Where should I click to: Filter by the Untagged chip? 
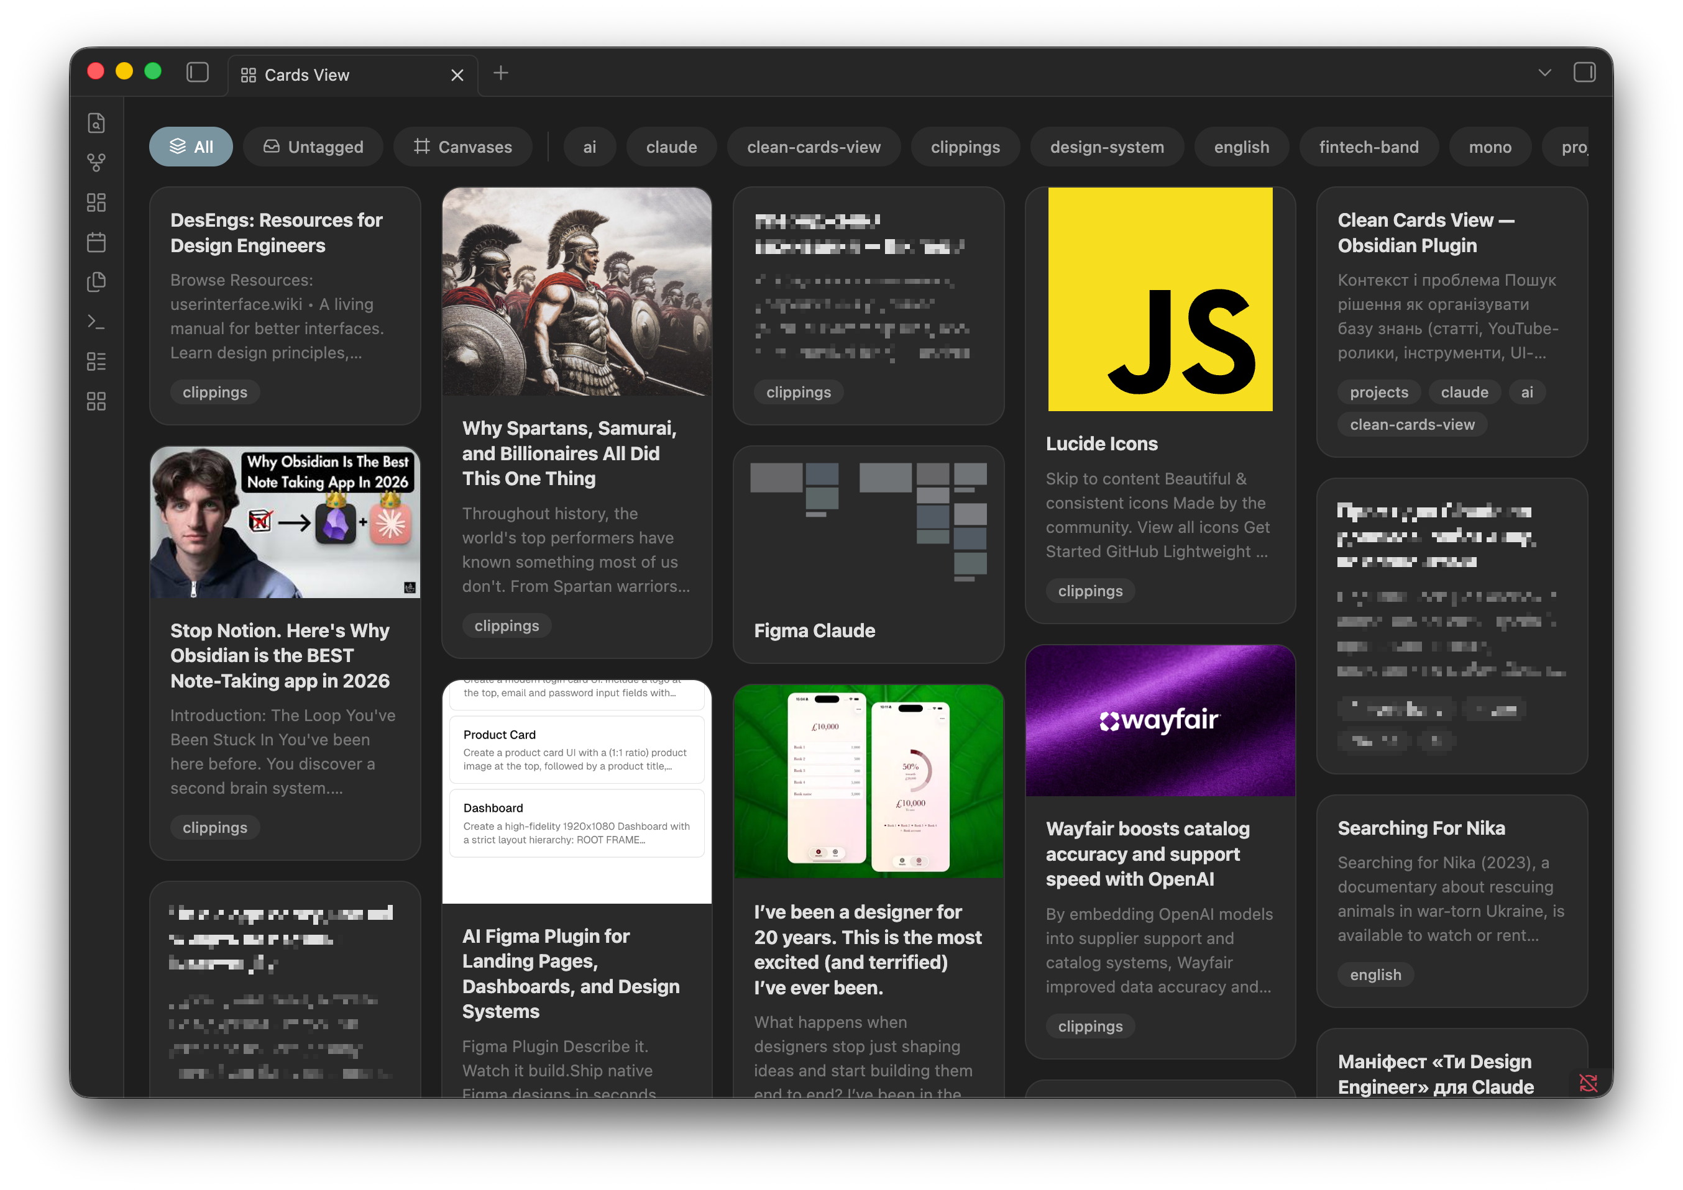pyautogui.click(x=313, y=147)
